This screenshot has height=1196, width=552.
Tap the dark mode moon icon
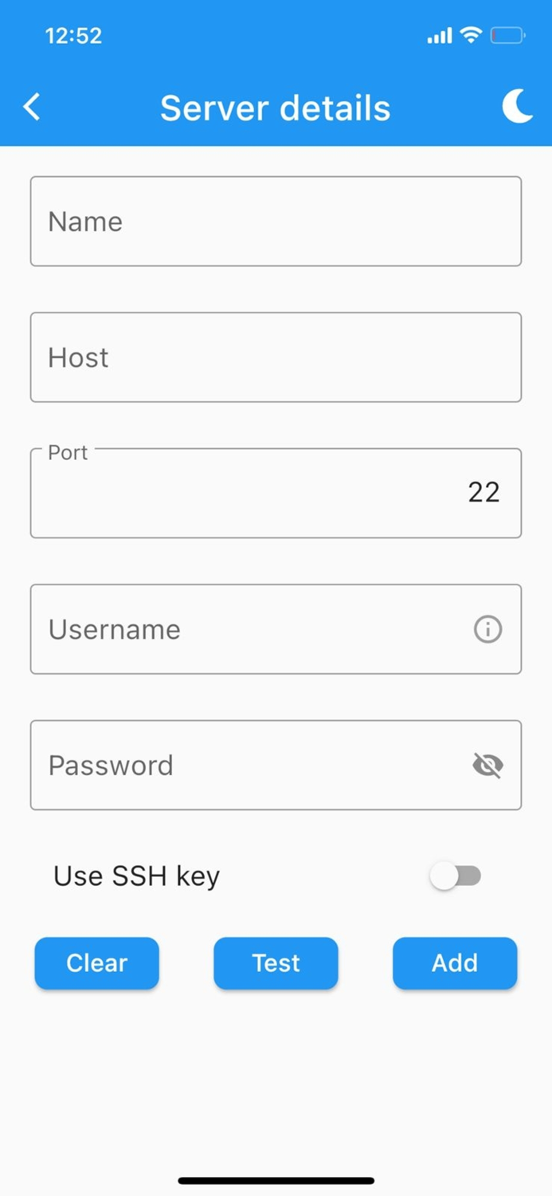[518, 107]
